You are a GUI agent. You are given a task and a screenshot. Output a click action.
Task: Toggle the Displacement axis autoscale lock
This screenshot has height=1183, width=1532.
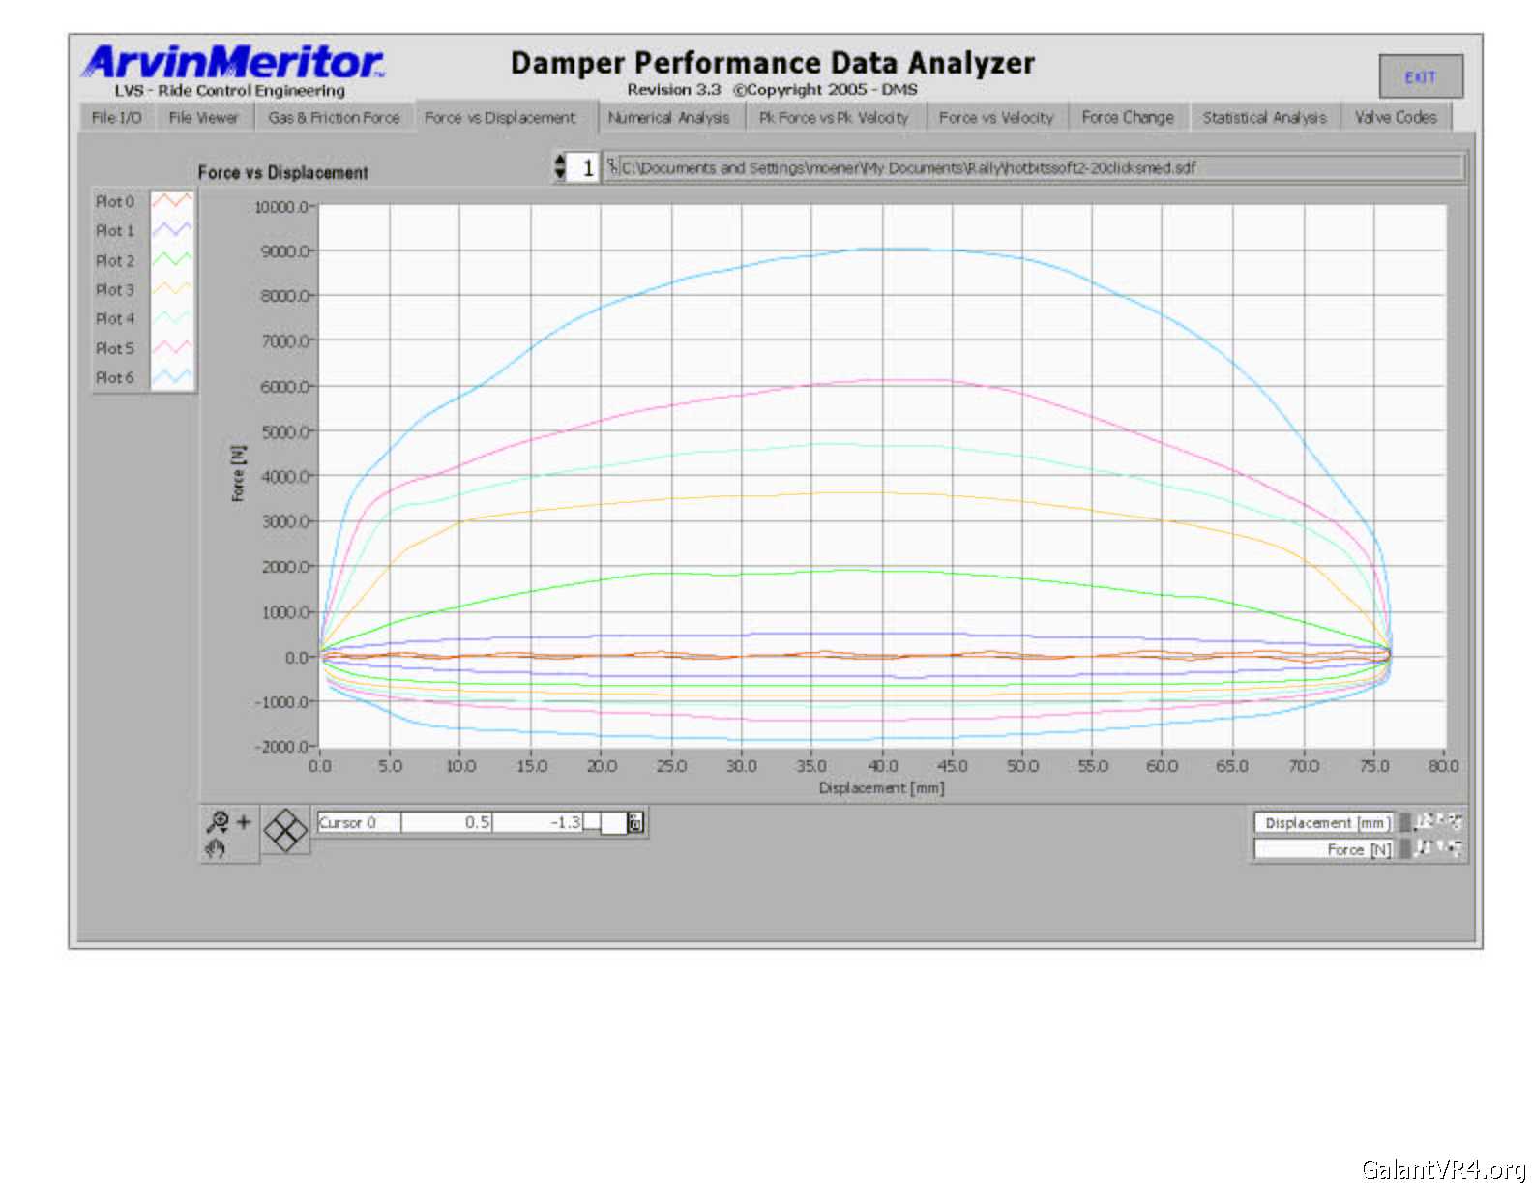1406,822
